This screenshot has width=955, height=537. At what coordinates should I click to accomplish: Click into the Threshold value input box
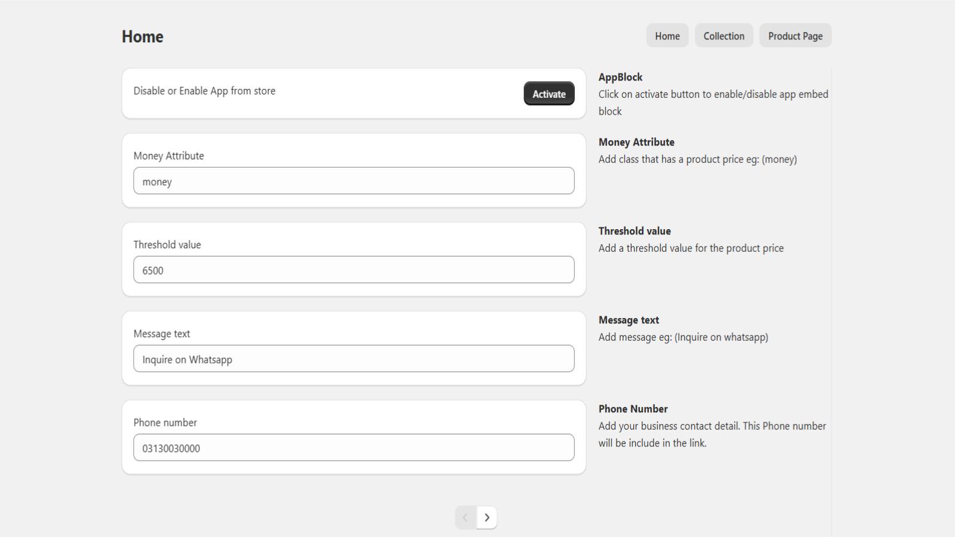pos(353,270)
